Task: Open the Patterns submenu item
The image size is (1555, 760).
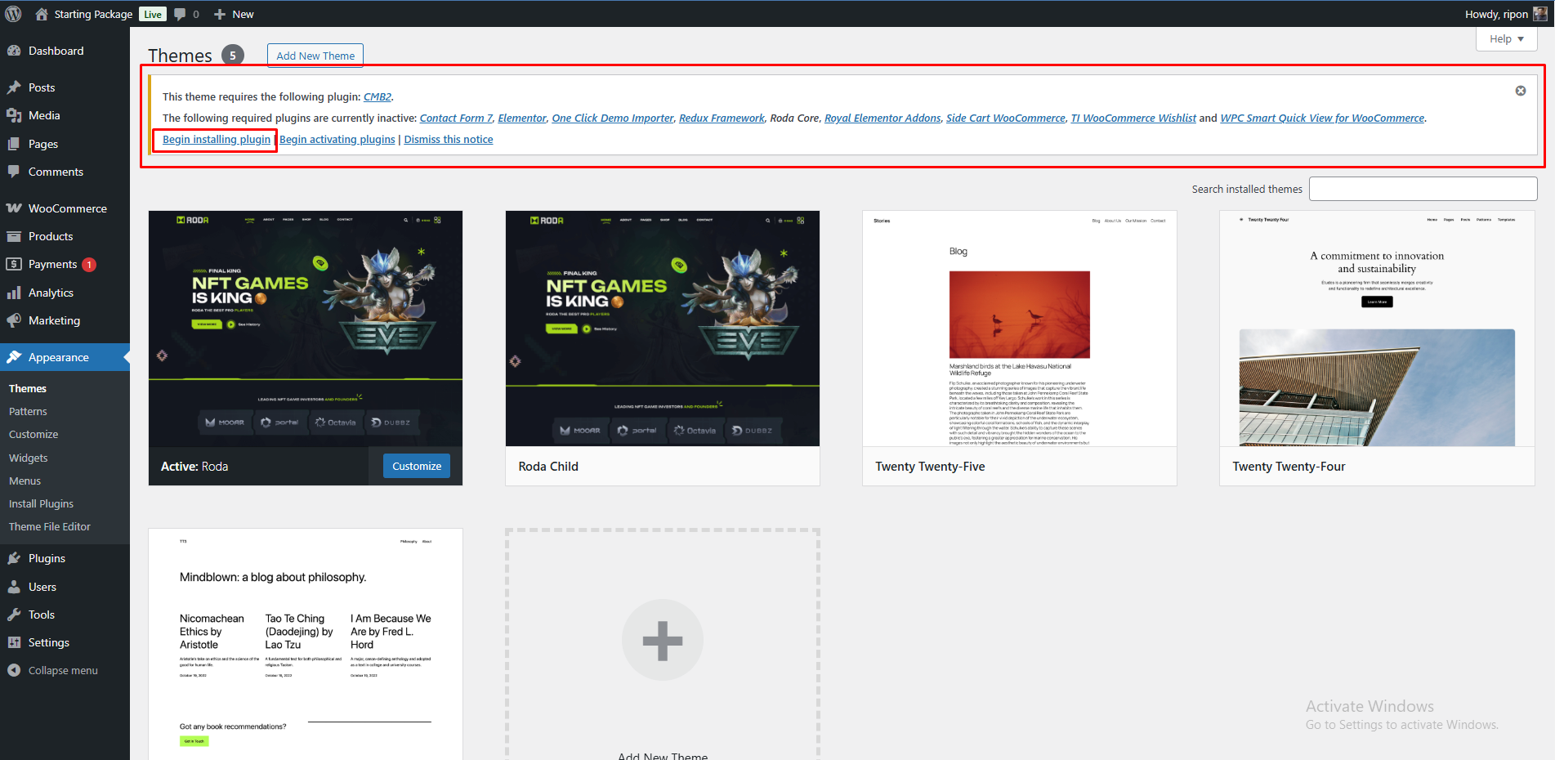Action: [28, 411]
